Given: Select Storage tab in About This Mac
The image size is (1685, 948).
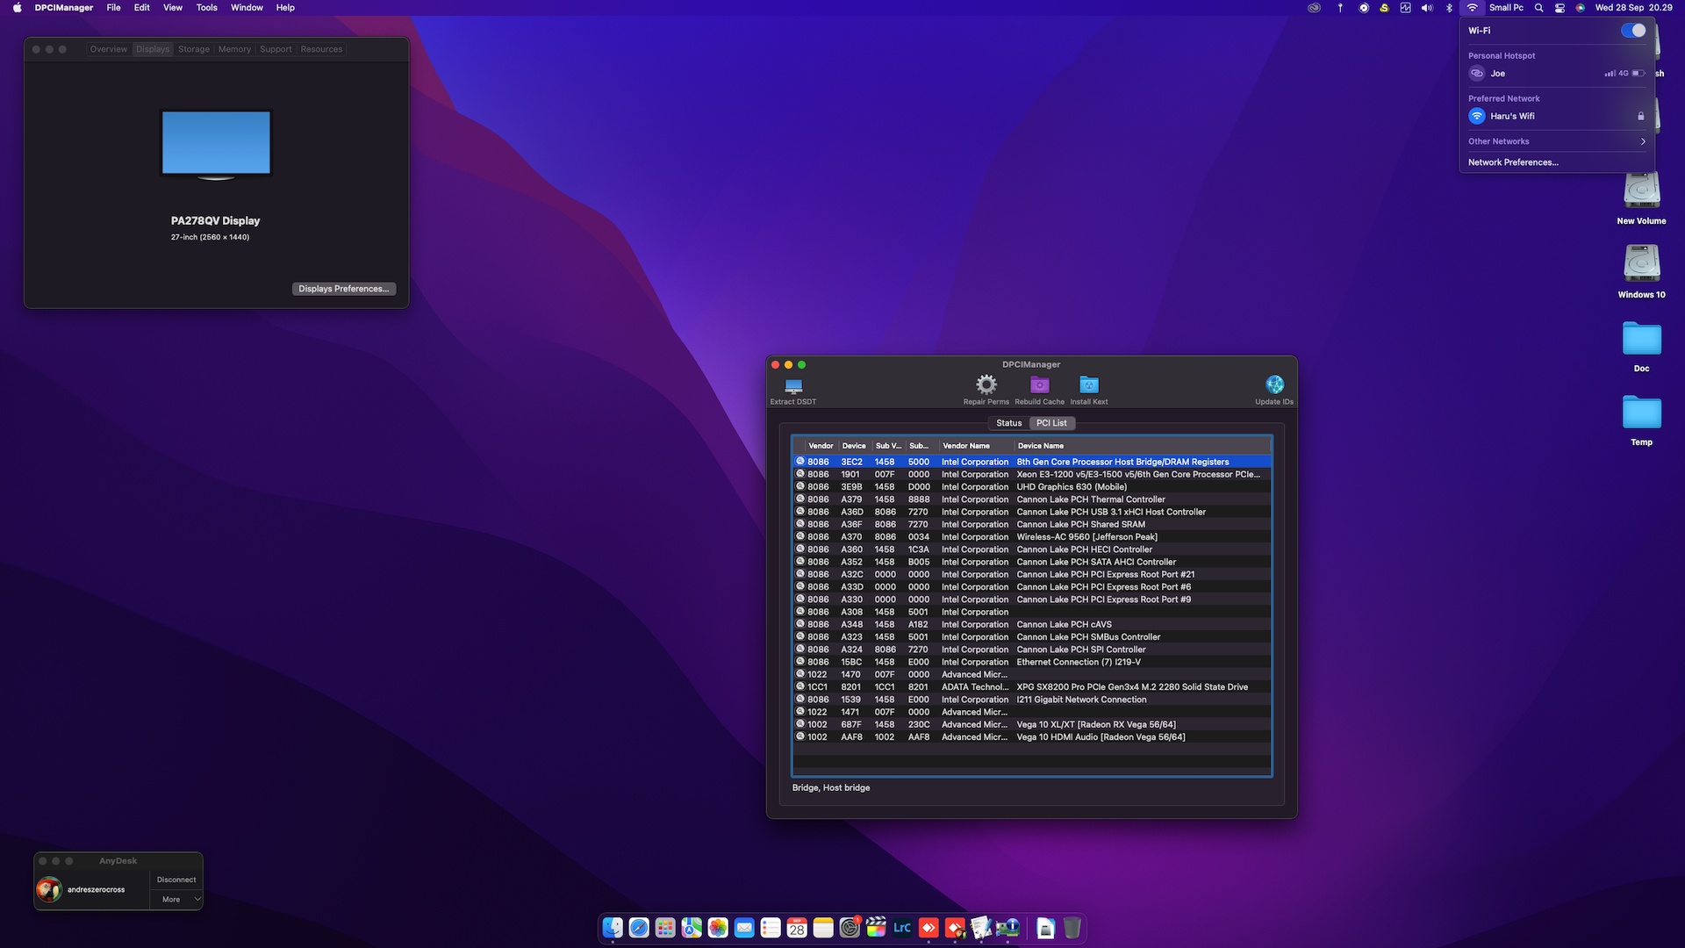Looking at the screenshot, I should (194, 49).
